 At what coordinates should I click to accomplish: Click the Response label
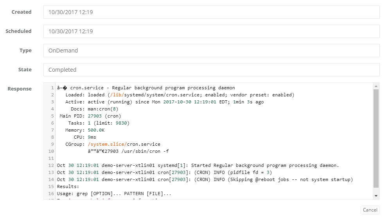(20, 89)
